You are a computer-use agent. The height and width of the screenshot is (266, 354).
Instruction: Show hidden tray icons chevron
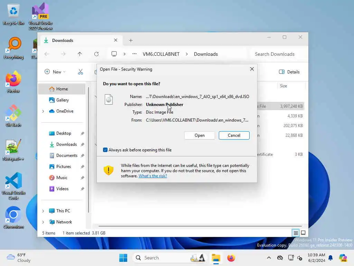click(x=269, y=258)
